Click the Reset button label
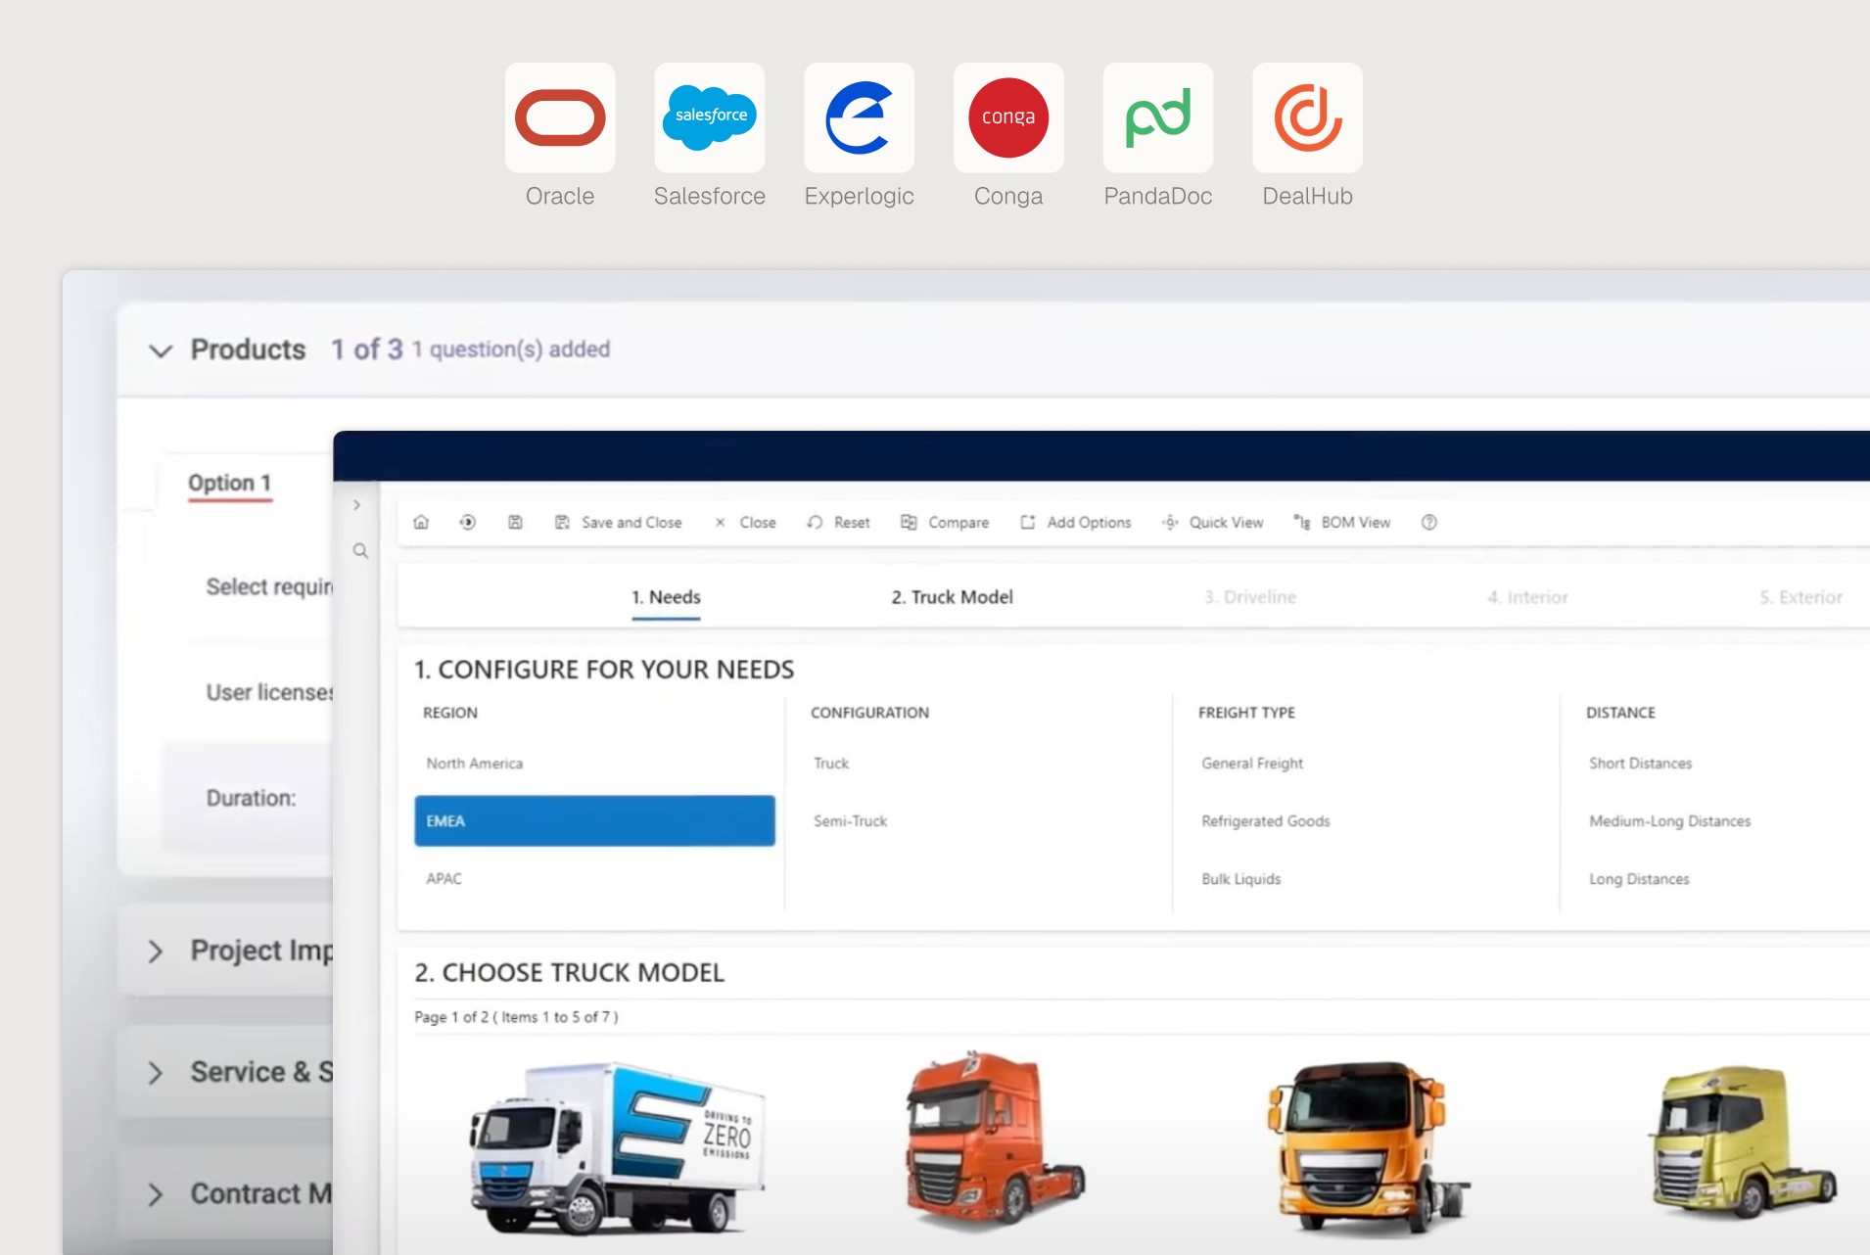This screenshot has height=1255, width=1870. [852, 523]
